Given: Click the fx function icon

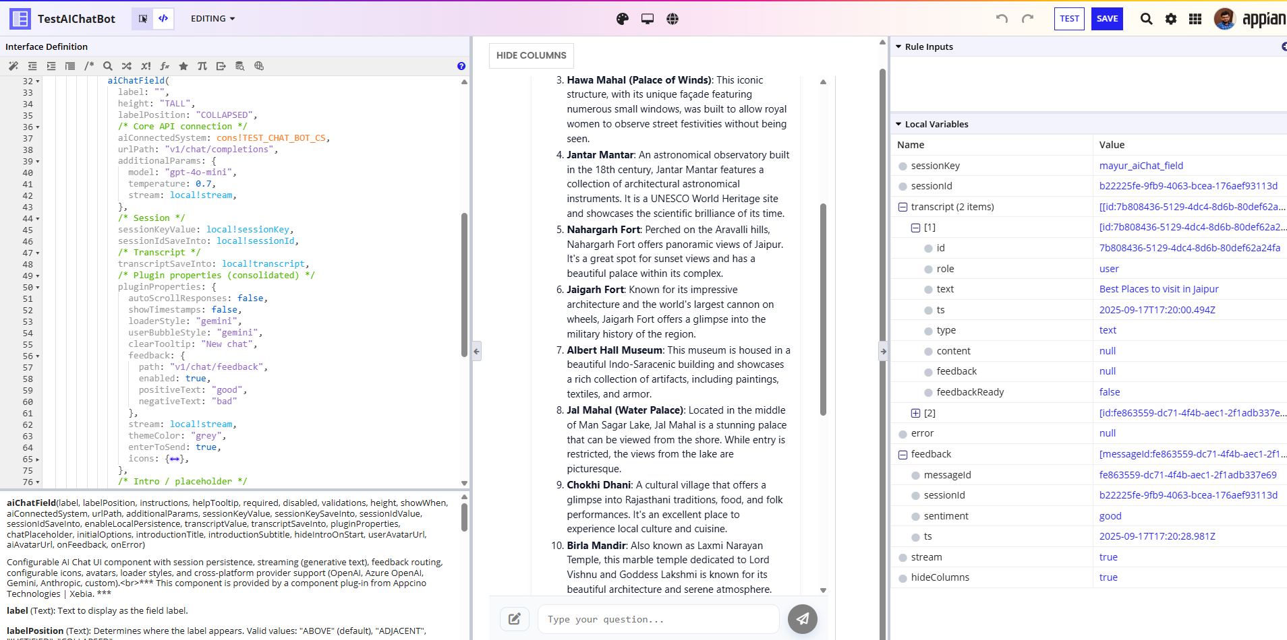Looking at the screenshot, I should (165, 66).
